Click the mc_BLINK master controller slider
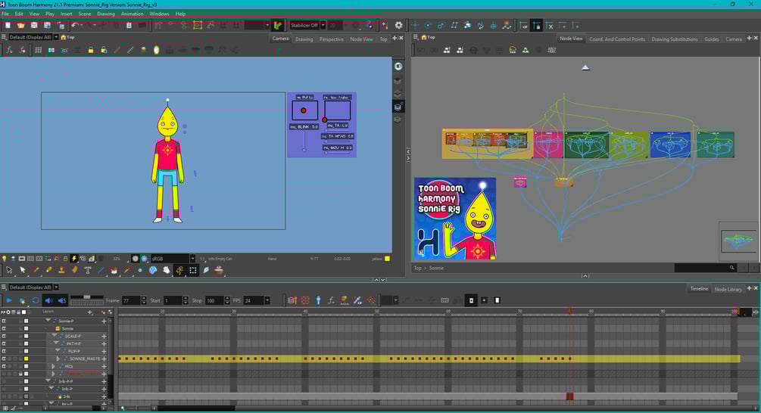This screenshot has height=413, width=761. coord(304,141)
